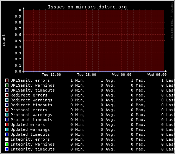175x154 pixels.
Task: Select the 'Protocol errors' legend label
Action: 29,110
